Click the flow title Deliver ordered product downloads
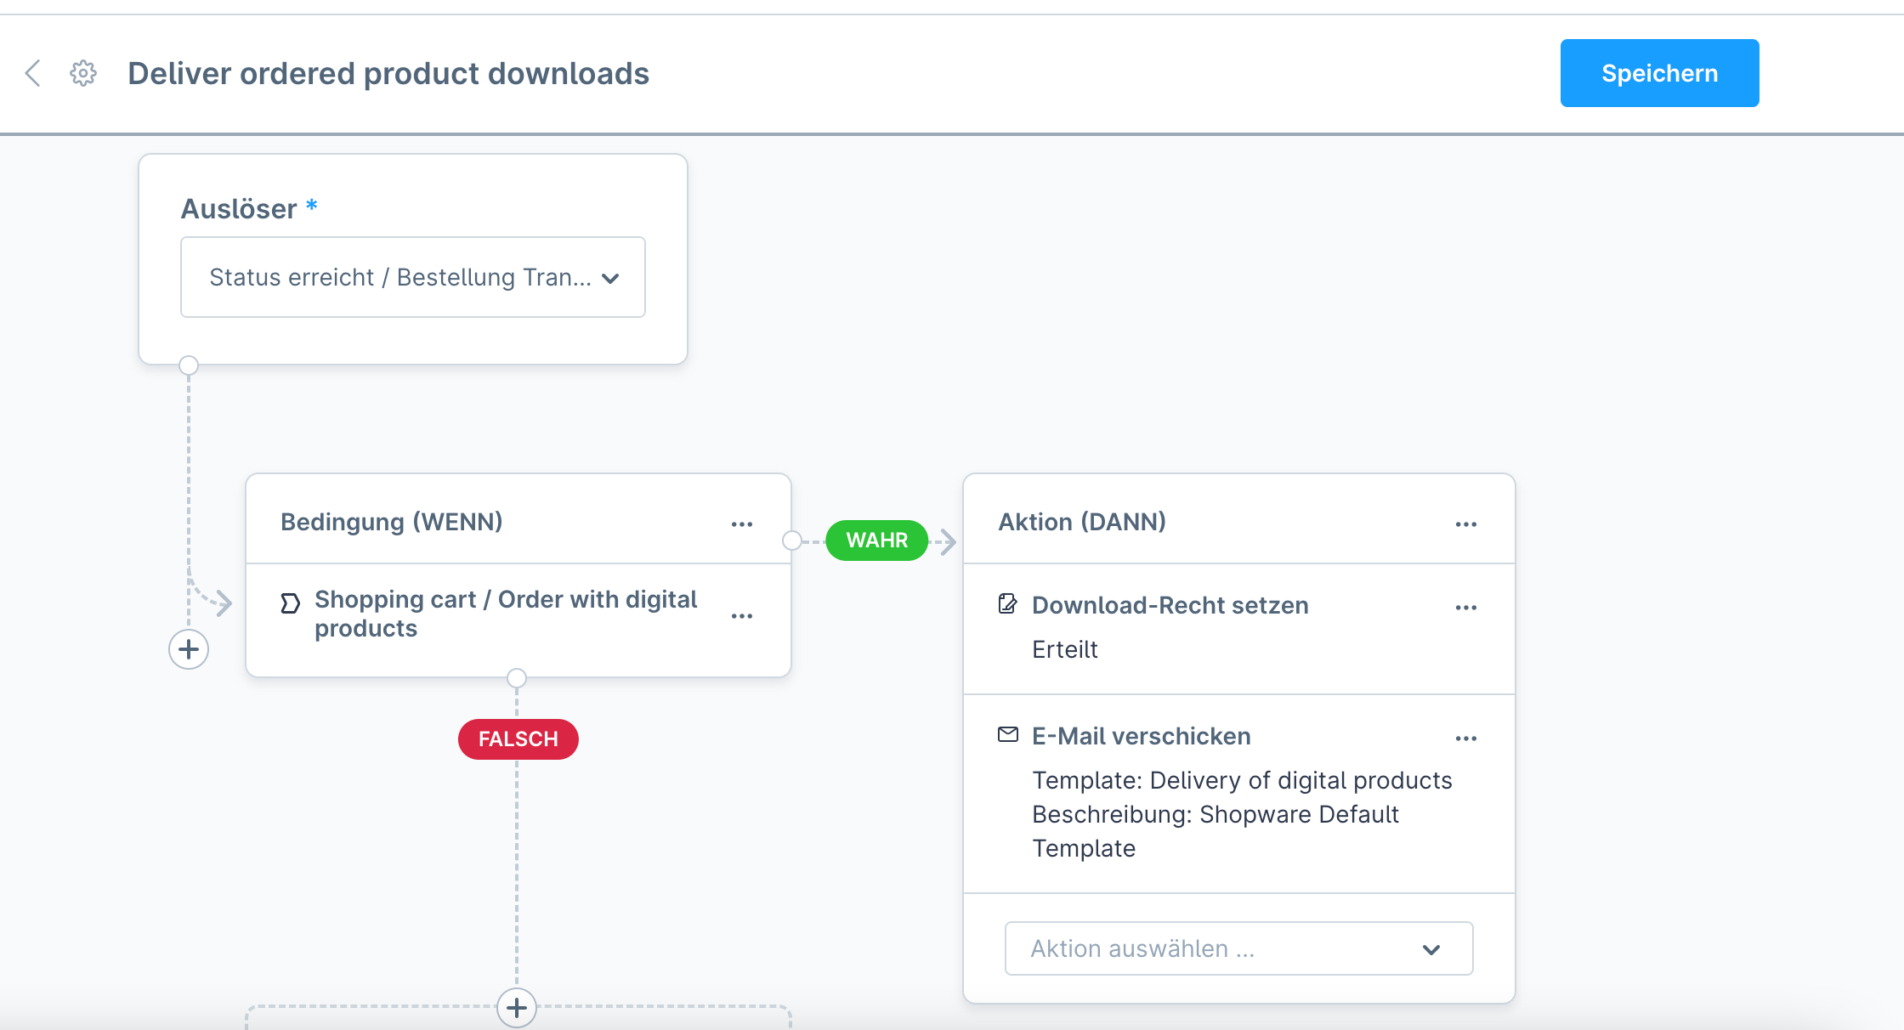Image resolution: width=1904 pixels, height=1030 pixels. (388, 73)
